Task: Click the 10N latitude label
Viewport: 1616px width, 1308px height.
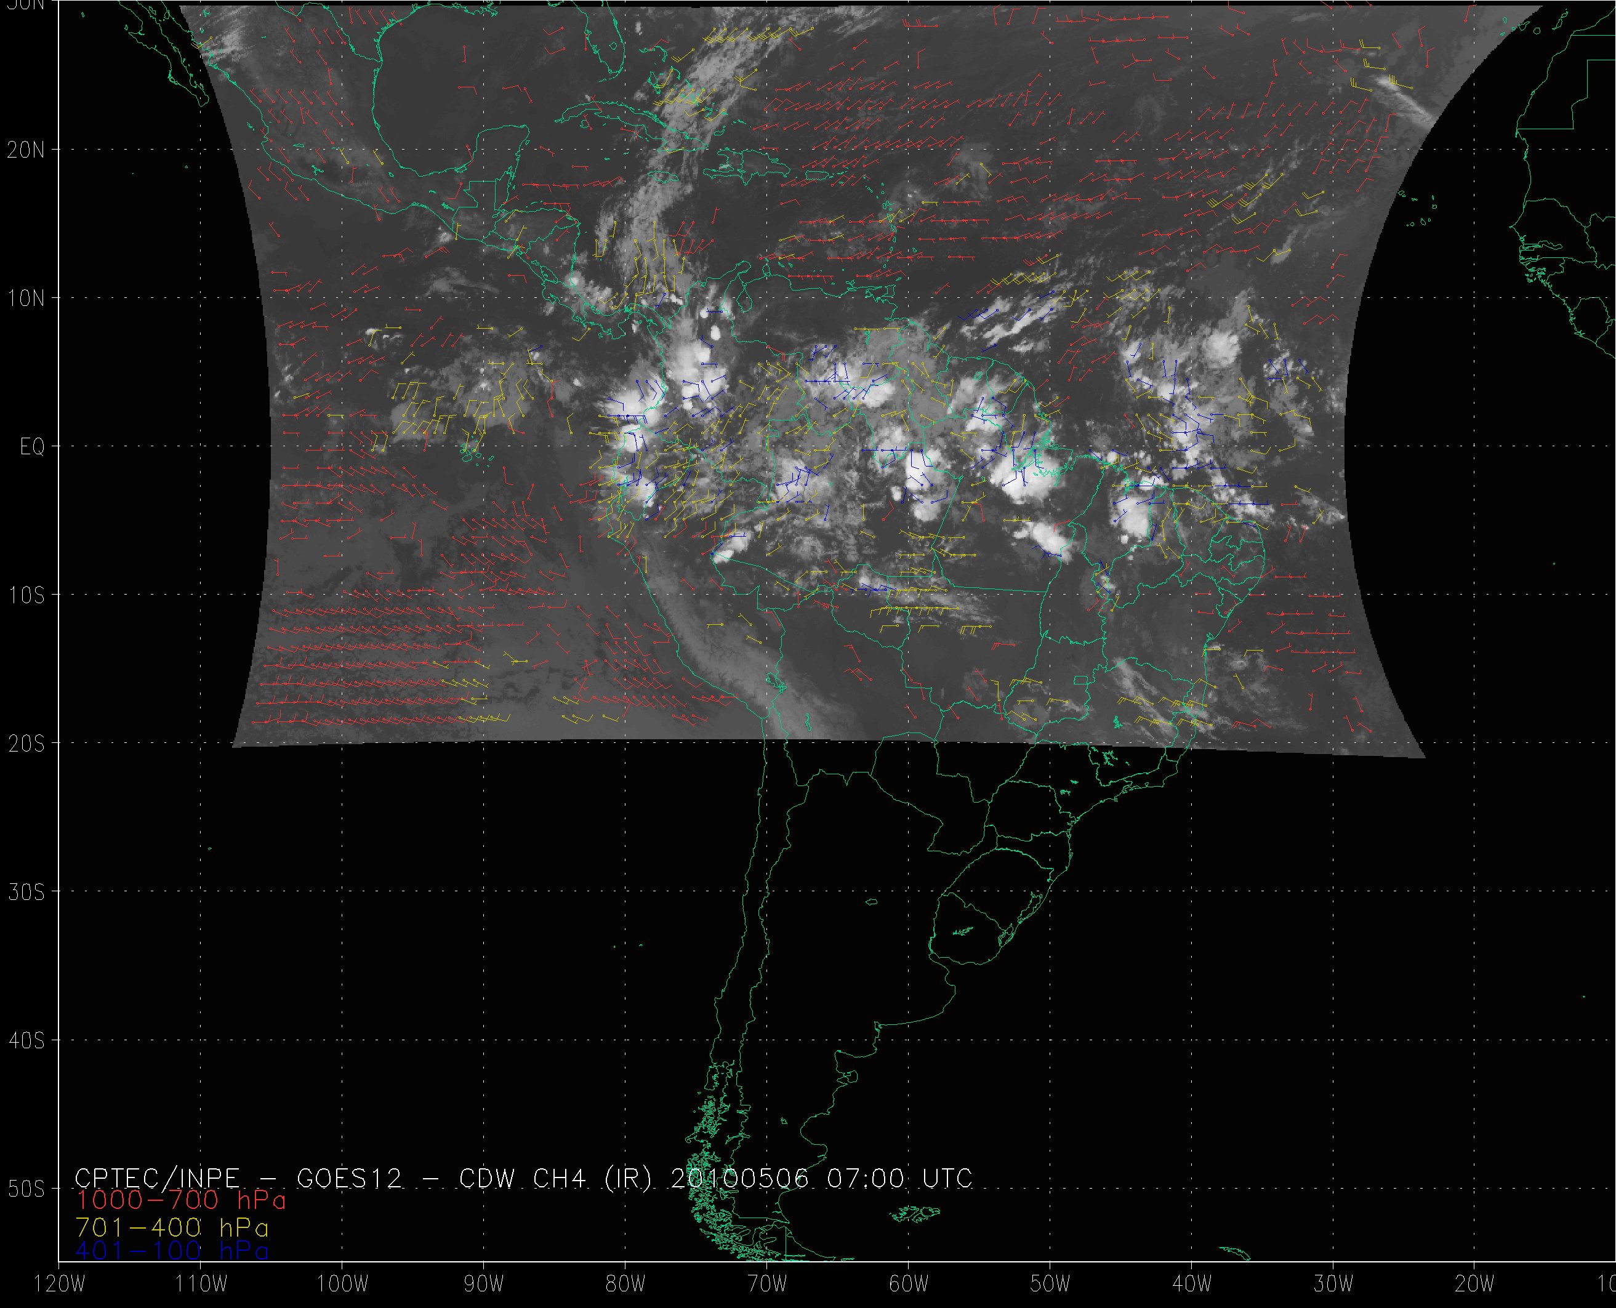Action: [x=26, y=299]
